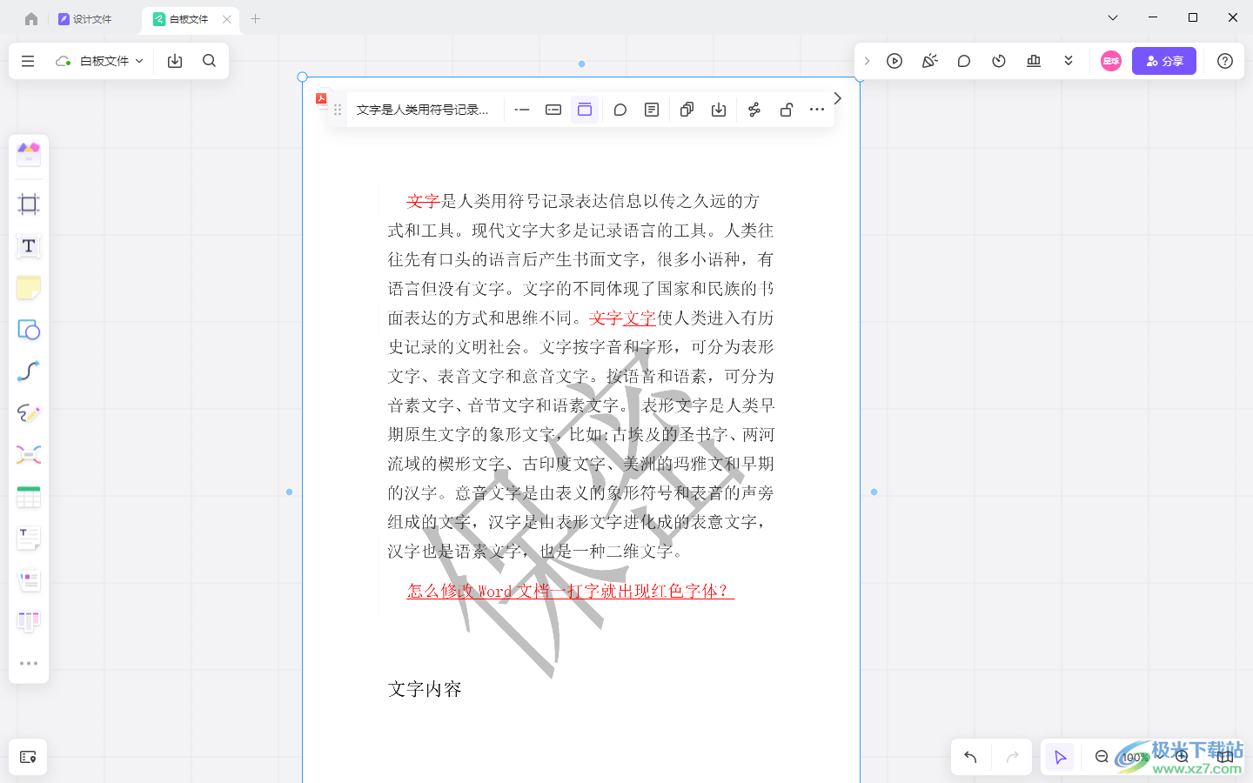Open the timer icon
This screenshot has width=1253, height=783.
click(x=999, y=61)
